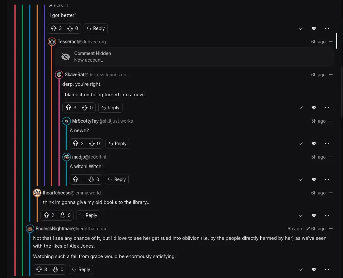The width and height of the screenshot is (343, 278).
Task: Collapse EndlessNightmare's comment
Action: (331, 229)
